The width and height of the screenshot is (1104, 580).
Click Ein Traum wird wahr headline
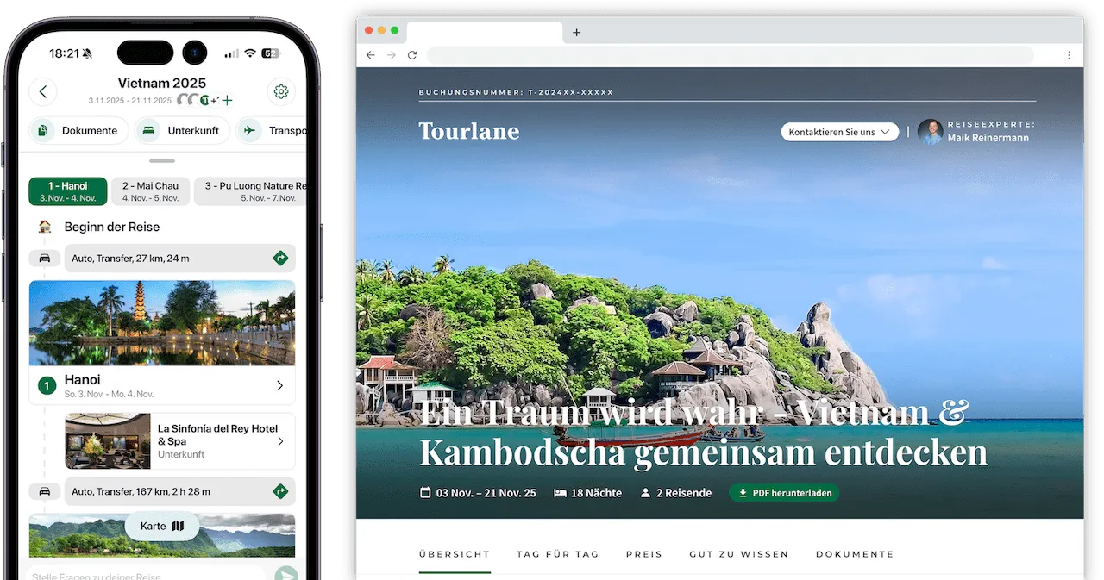pos(703,432)
